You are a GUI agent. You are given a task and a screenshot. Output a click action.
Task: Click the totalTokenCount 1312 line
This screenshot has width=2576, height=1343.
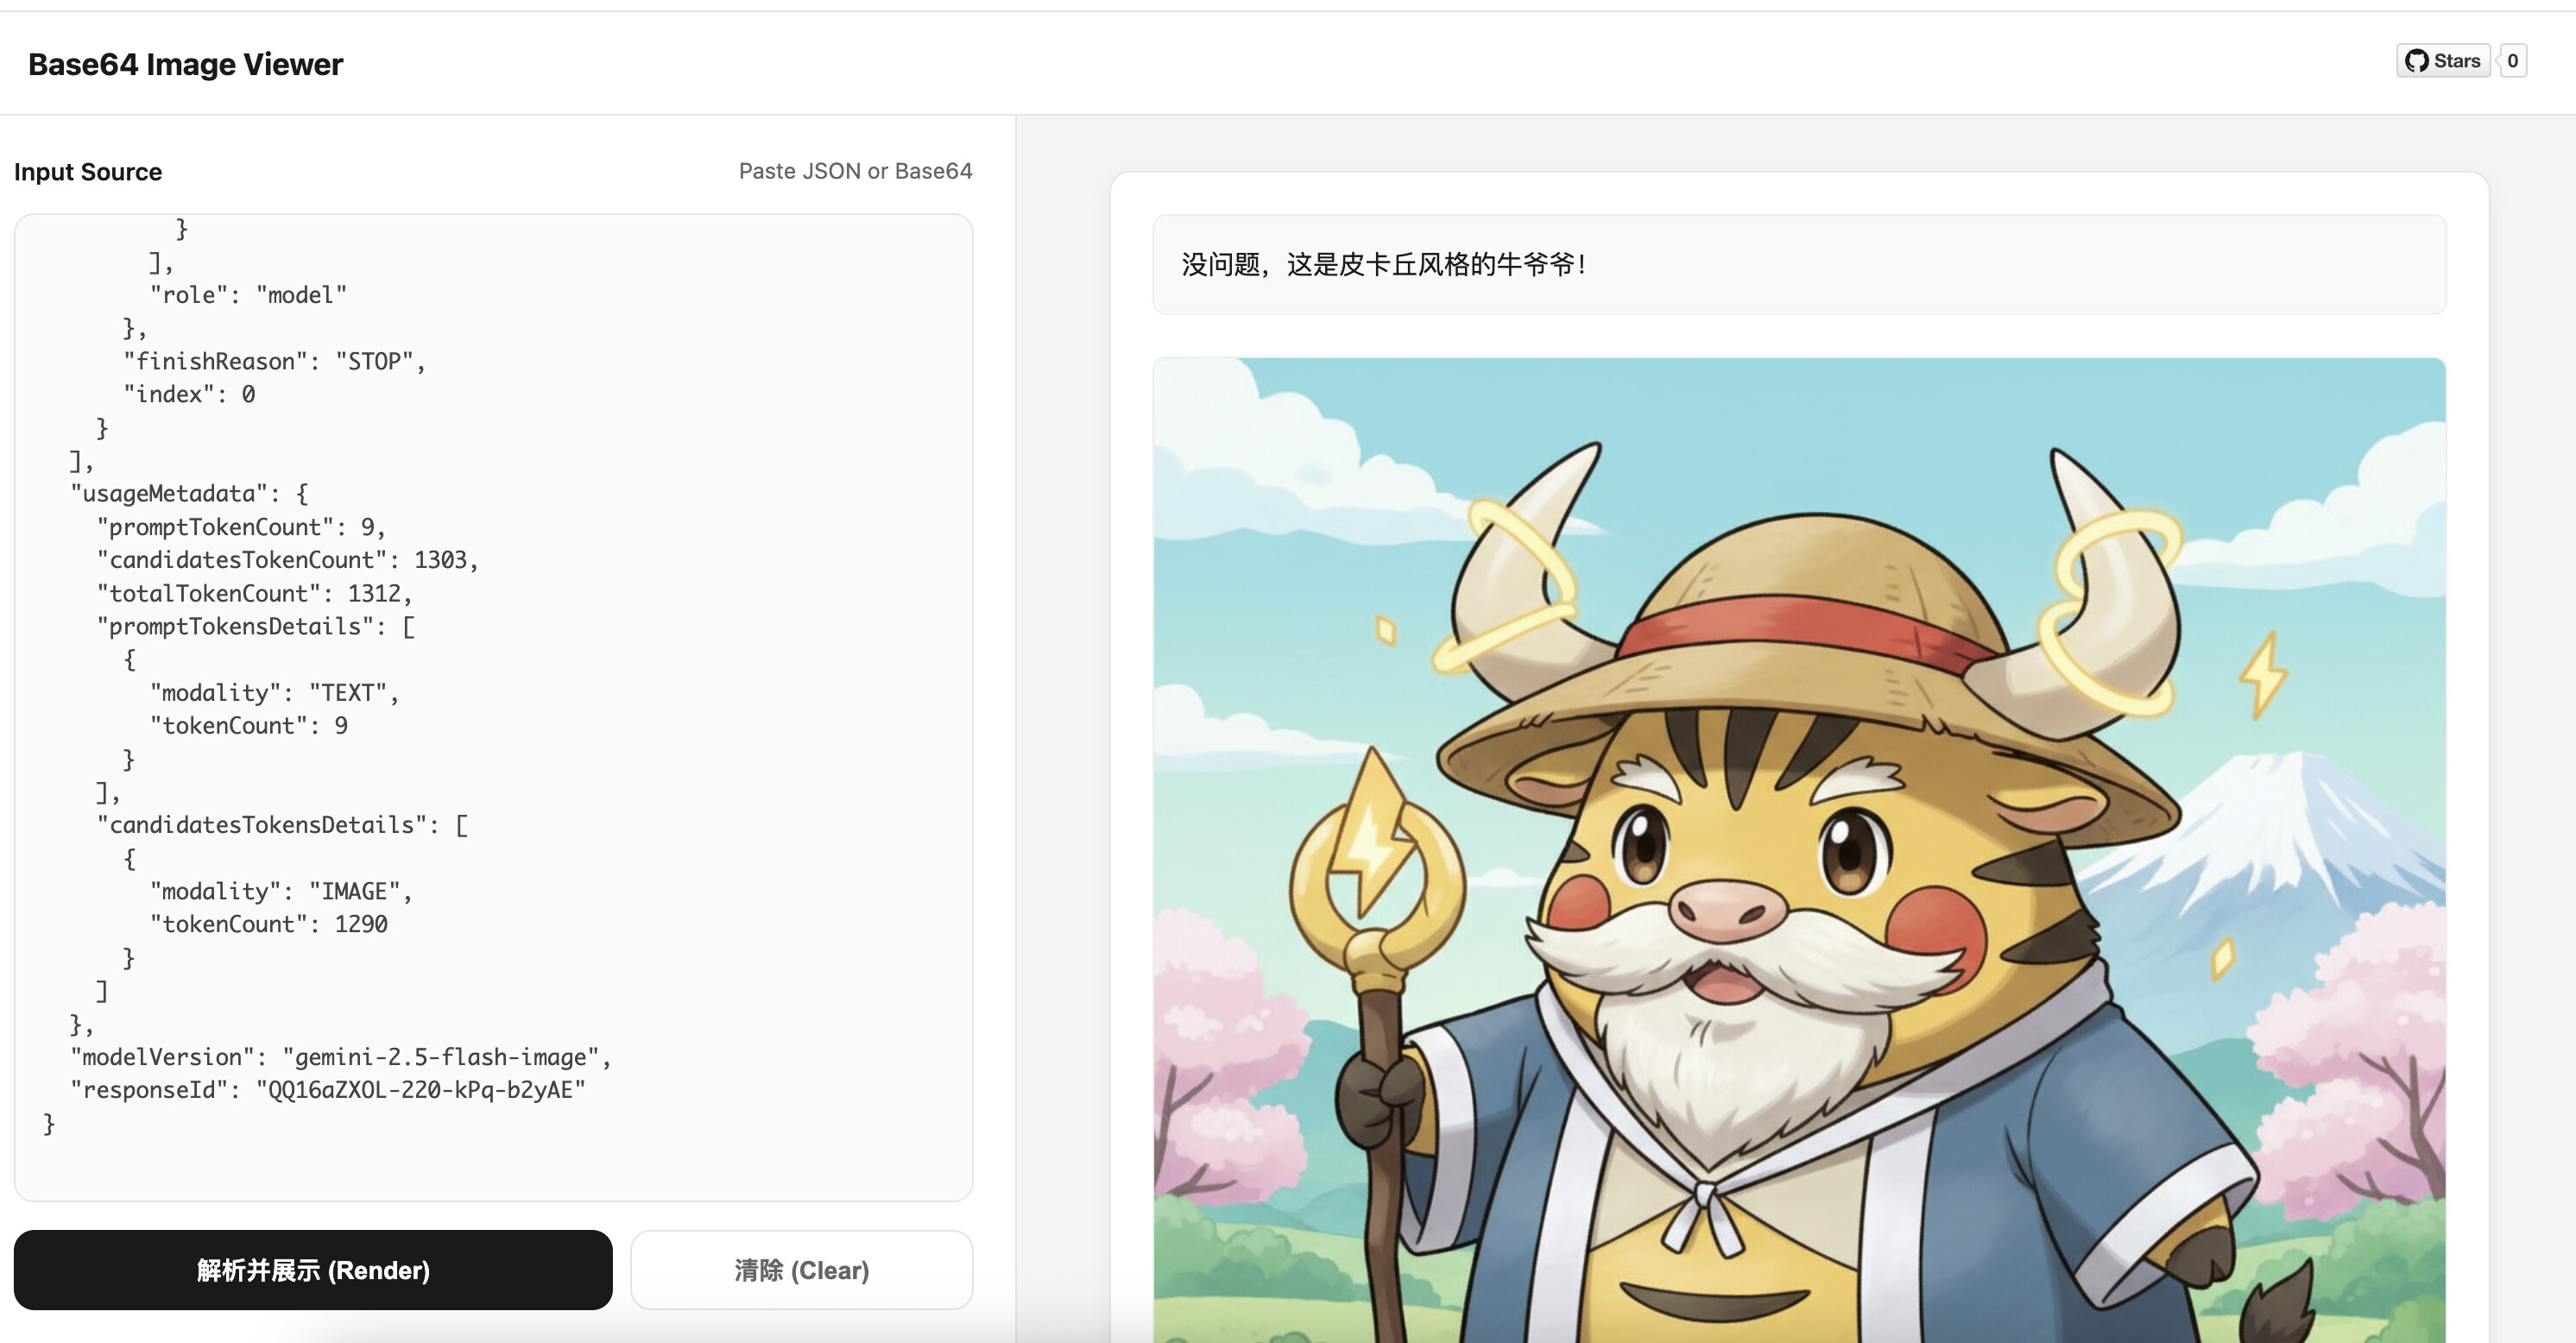[254, 593]
